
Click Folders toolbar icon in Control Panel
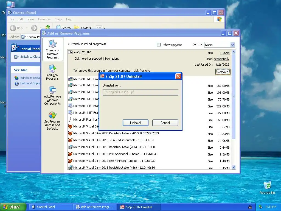tap(77, 27)
